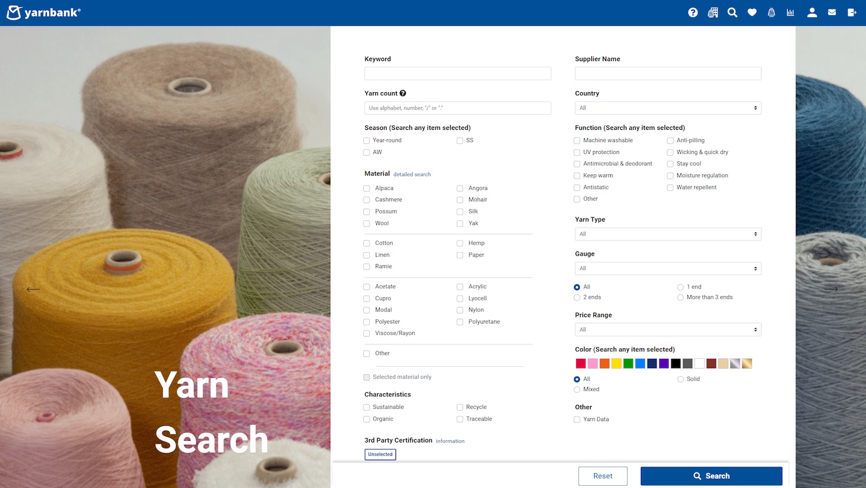Check the SS season checkbox

pyautogui.click(x=460, y=141)
